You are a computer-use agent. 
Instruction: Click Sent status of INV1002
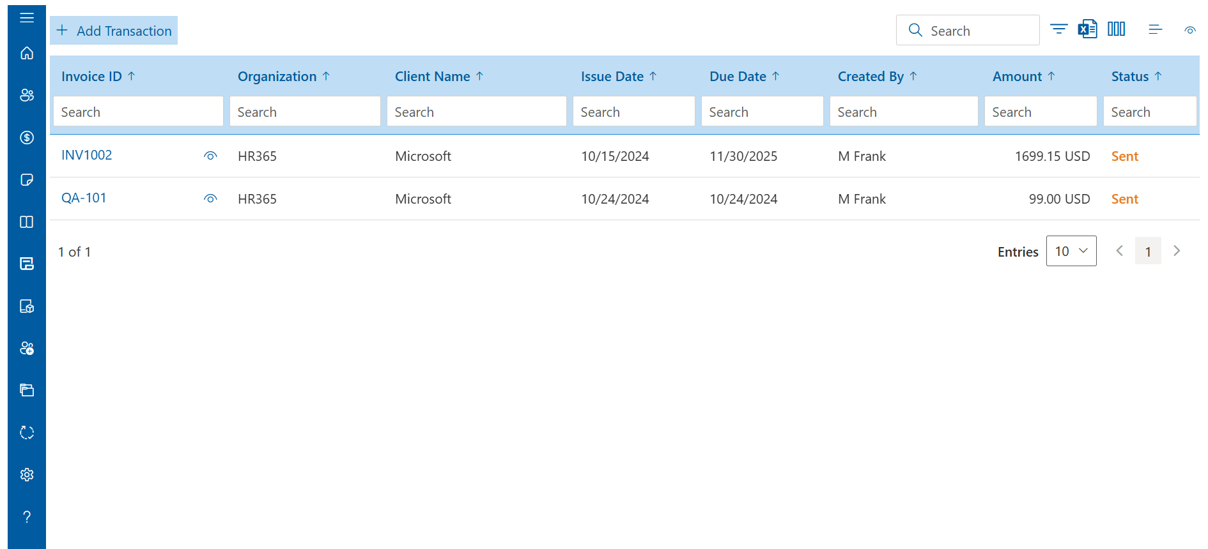pos(1125,156)
